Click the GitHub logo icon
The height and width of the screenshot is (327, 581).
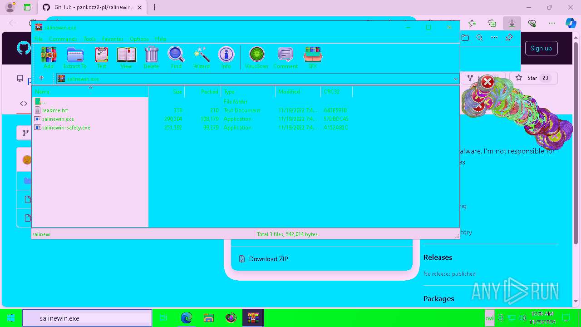pyautogui.click(x=24, y=48)
